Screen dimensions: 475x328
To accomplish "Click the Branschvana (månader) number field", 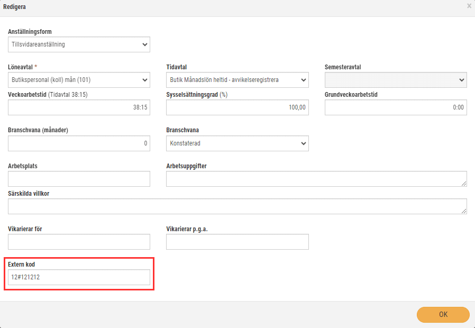I will 79,143.
